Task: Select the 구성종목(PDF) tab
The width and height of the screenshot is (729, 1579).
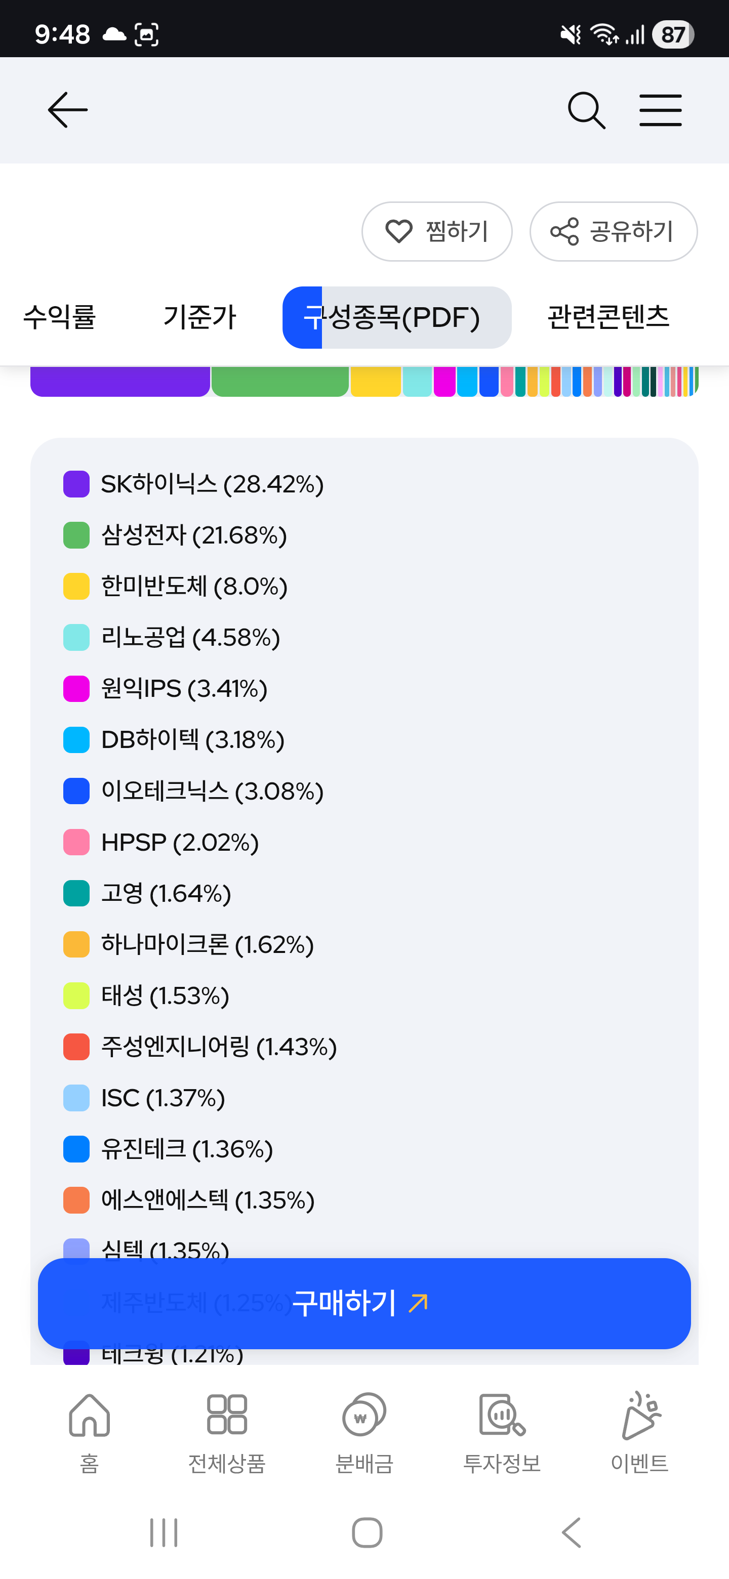Action: click(397, 317)
